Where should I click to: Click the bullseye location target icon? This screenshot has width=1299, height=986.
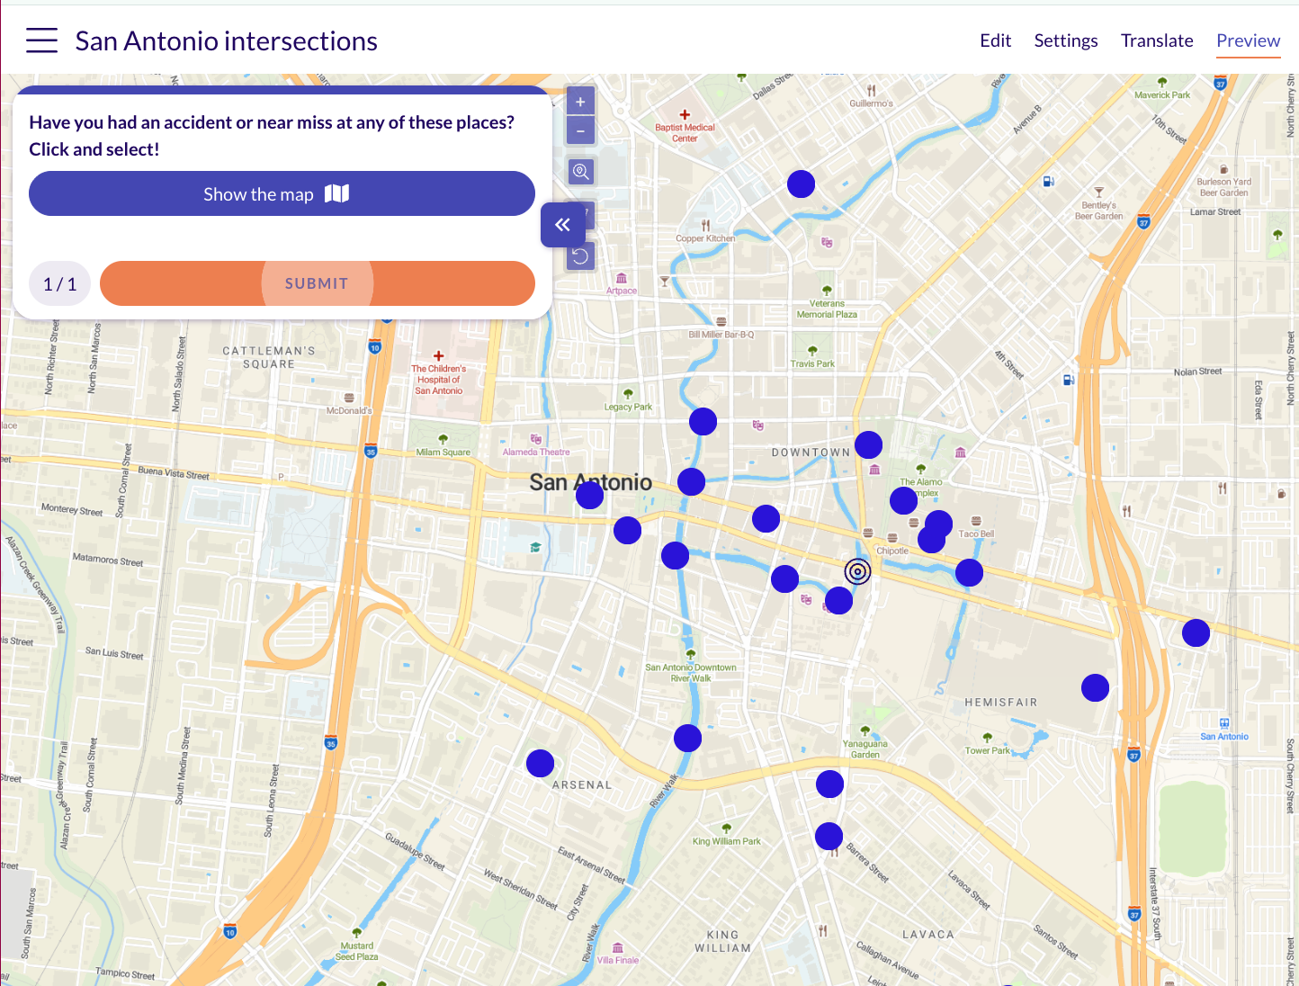pos(858,571)
